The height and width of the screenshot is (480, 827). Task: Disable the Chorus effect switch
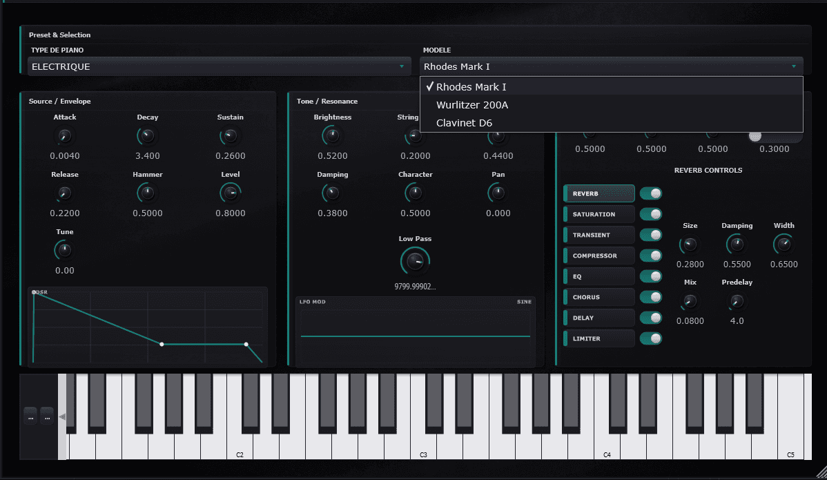650,298
